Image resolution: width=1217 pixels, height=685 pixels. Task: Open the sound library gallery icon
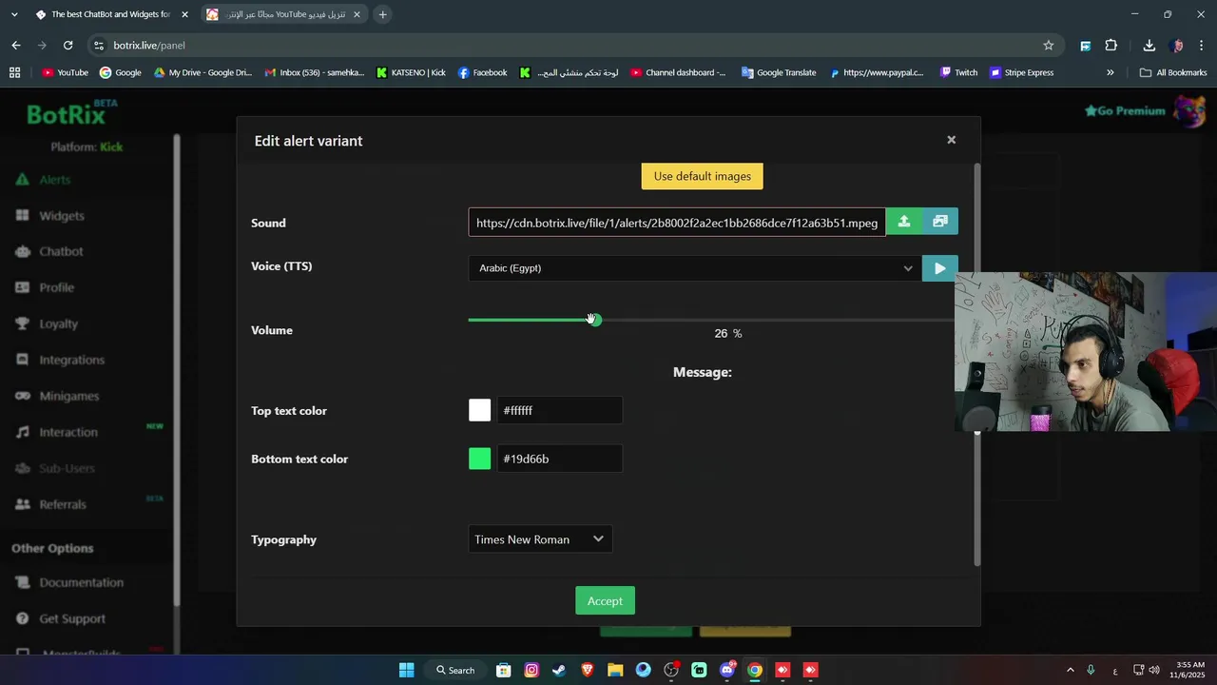tap(940, 222)
